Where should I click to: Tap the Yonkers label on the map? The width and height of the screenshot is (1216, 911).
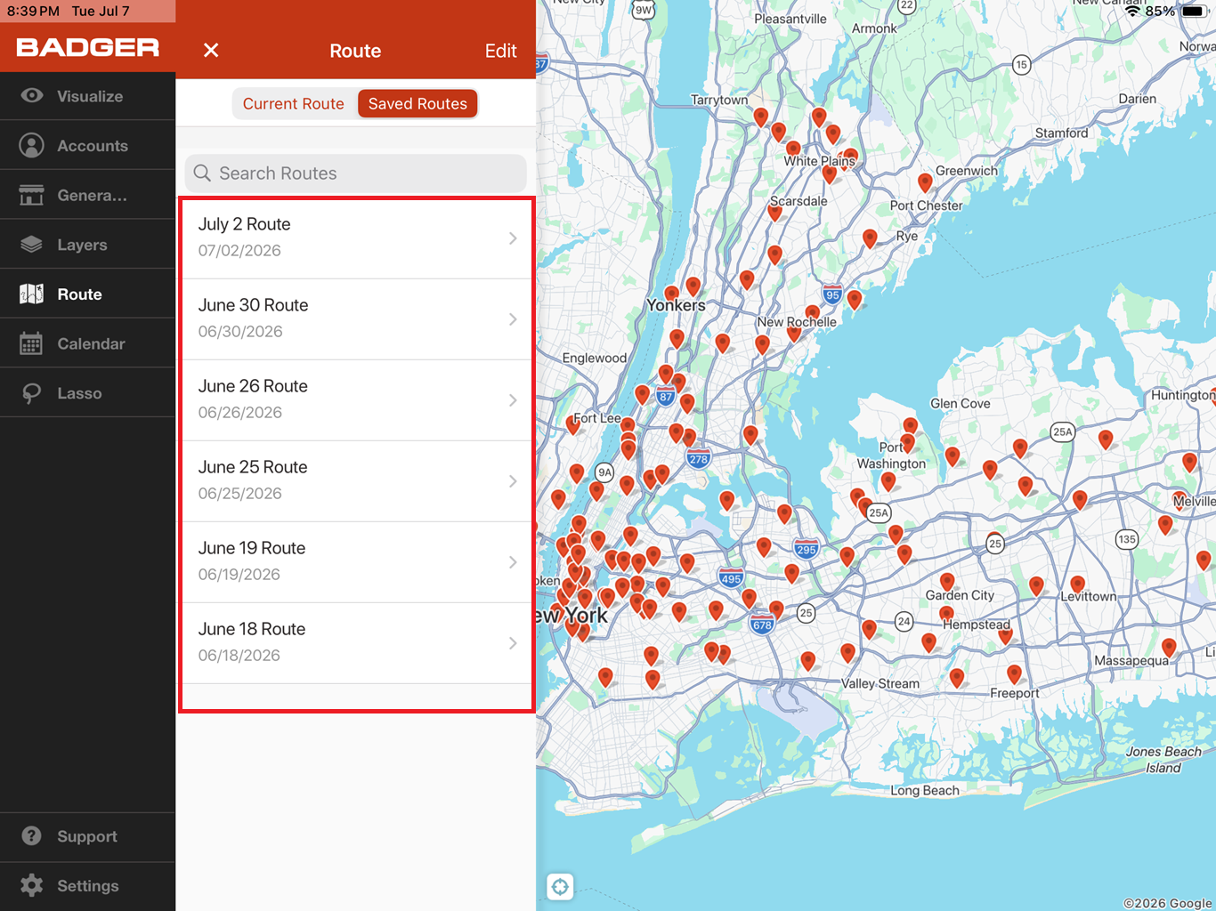[x=676, y=305]
